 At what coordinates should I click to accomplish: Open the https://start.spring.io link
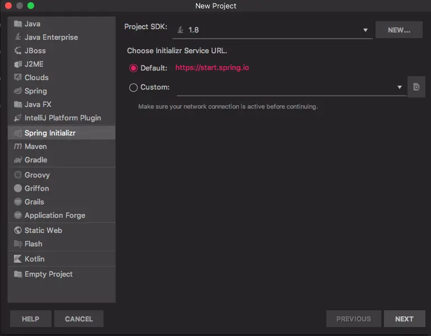coord(212,68)
